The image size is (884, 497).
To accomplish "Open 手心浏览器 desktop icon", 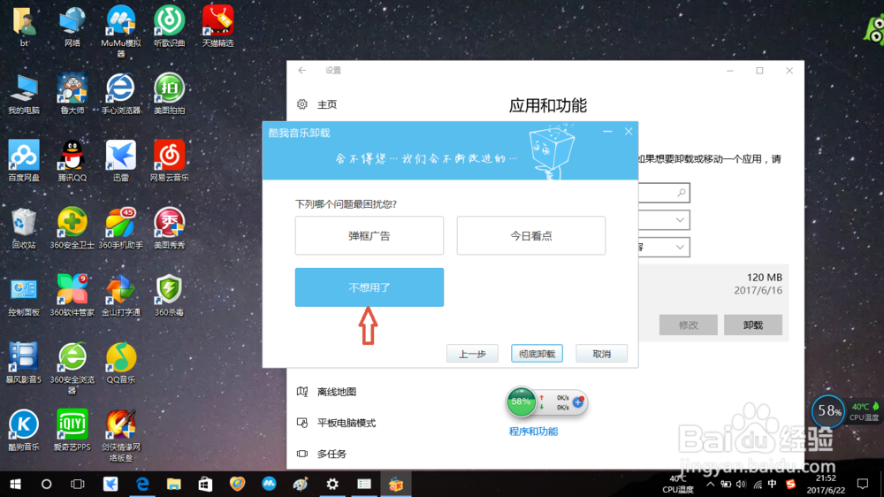I will (120, 93).
